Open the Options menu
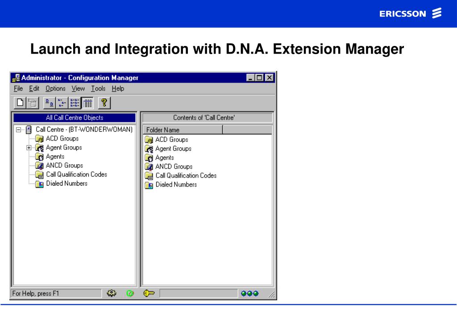The image size is (457, 323). [x=55, y=88]
